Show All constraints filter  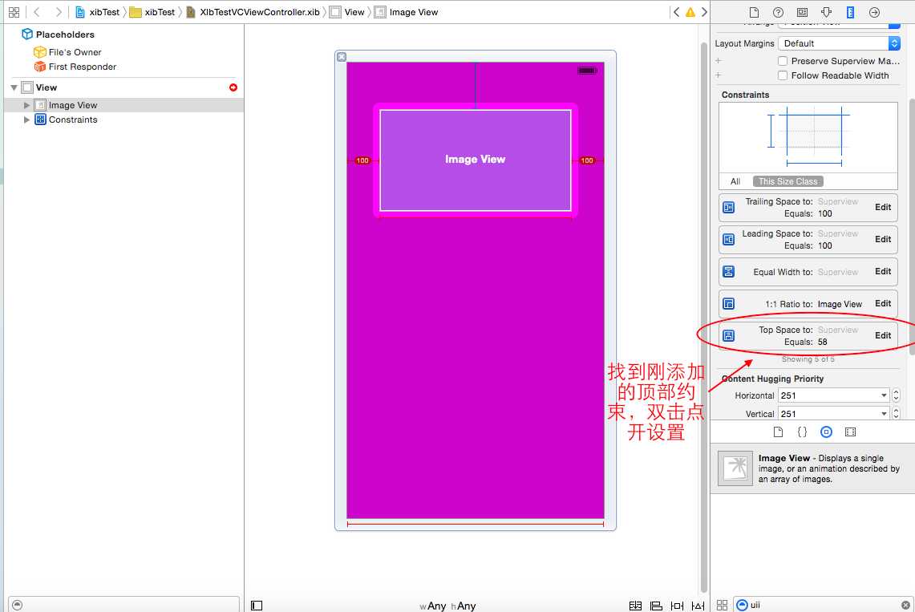pos(735,181)
